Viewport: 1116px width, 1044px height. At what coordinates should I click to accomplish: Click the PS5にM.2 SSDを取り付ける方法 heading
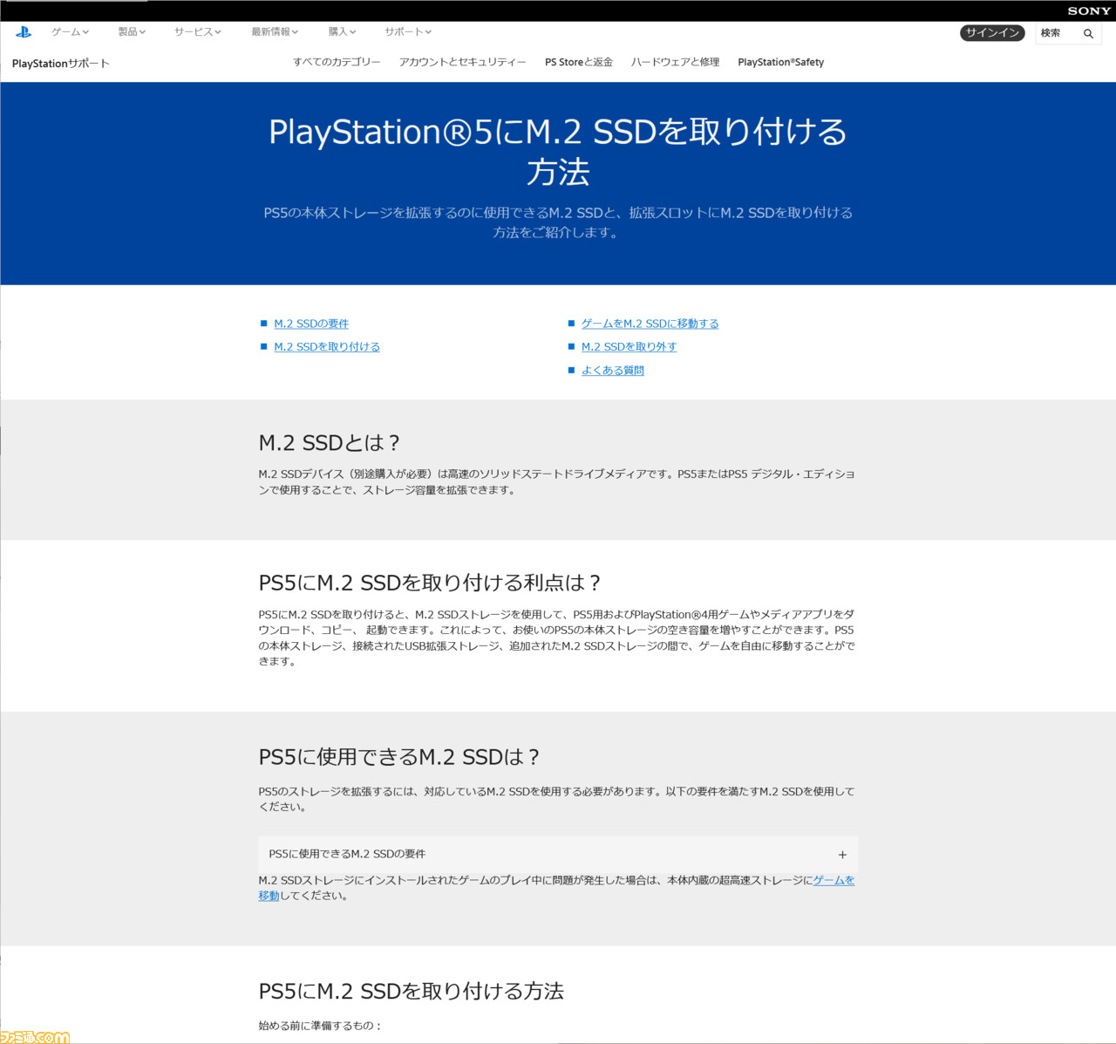[x=412, y=991]
